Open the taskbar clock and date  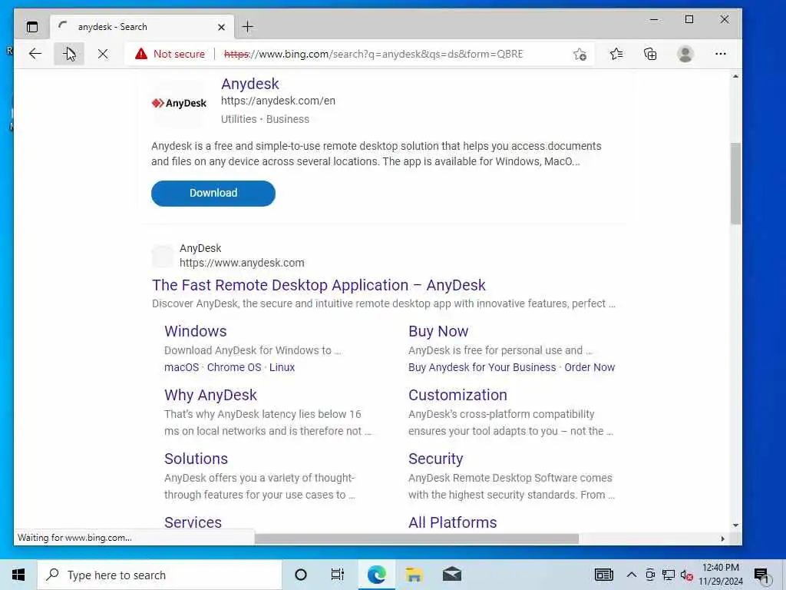[720, 575]
